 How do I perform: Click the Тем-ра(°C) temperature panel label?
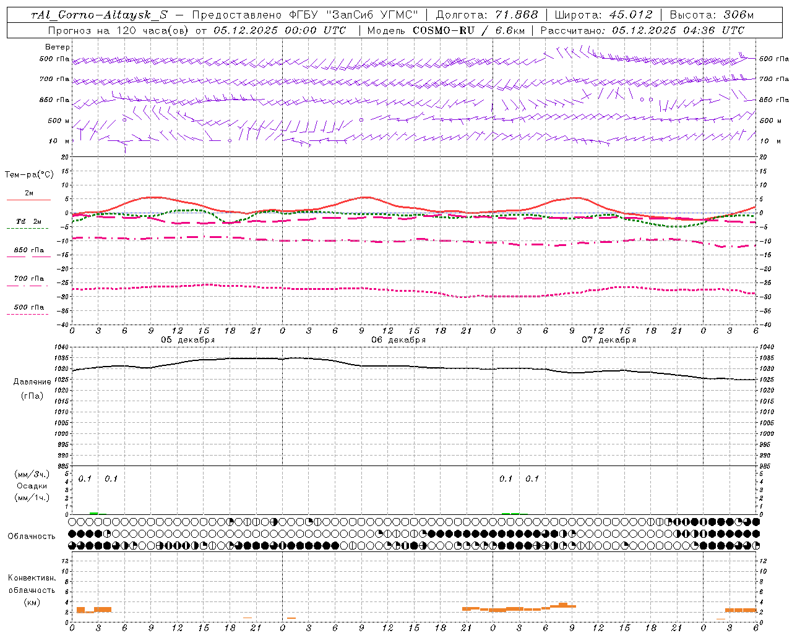point(29,175)
